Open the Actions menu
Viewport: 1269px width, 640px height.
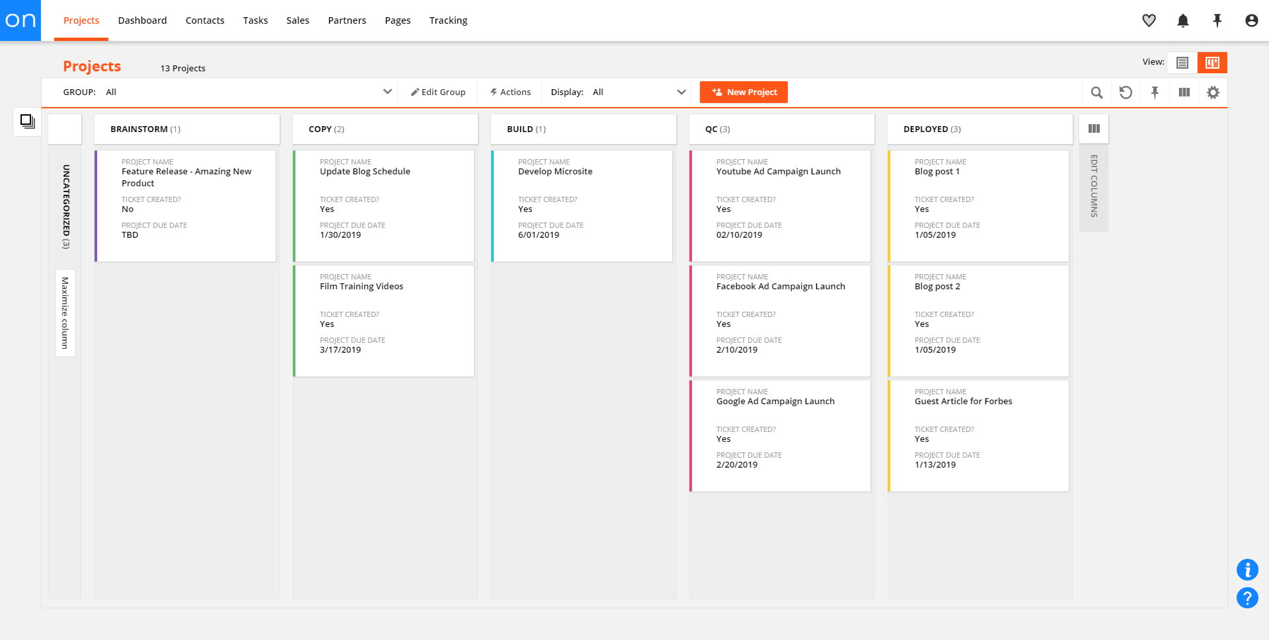click(510, 92)
